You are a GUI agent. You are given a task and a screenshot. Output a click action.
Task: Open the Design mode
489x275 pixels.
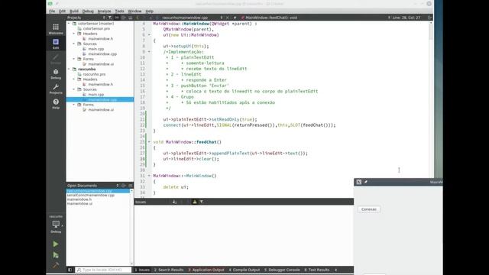[x=56, y=59]
